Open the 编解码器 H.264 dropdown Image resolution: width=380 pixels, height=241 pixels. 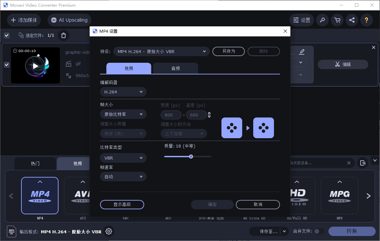click(x=123, y=91)
